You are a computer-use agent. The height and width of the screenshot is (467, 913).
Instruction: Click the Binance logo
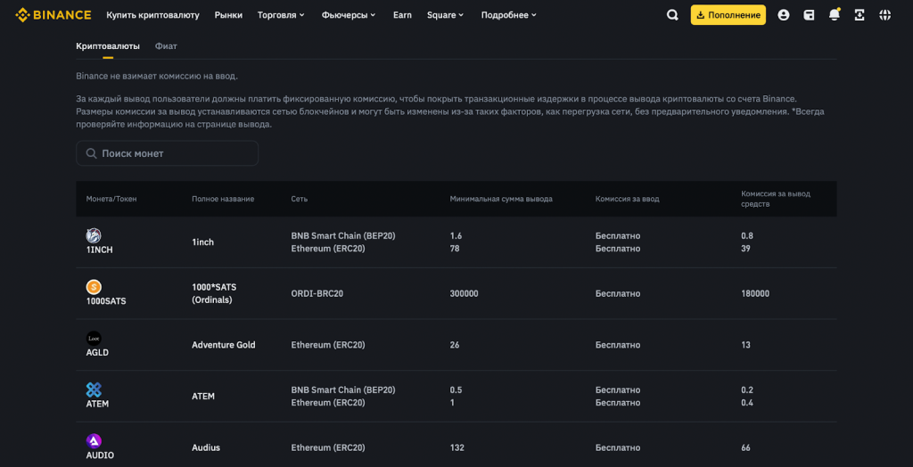53,15
